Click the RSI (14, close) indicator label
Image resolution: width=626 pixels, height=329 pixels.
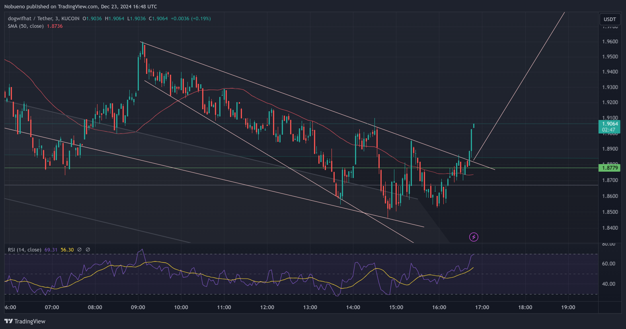coord(25,250)
